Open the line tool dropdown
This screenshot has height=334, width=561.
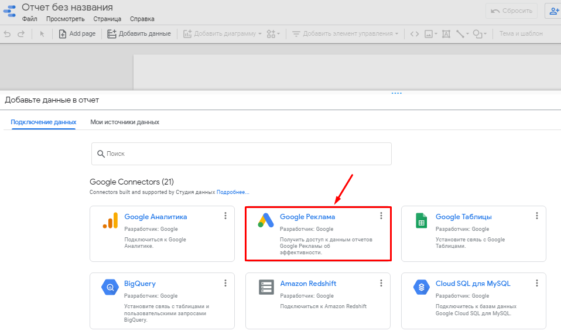pos(462,33)
